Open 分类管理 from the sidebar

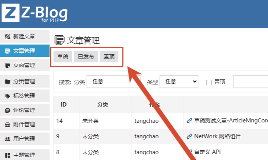[x=25, y=81]
